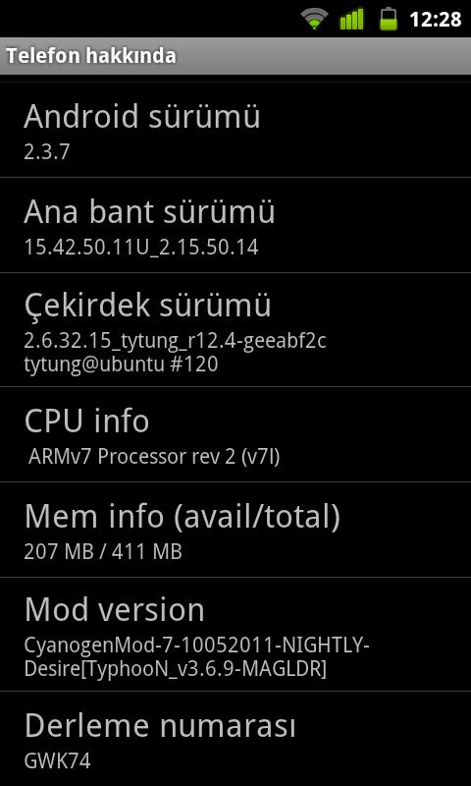Open the Android sürümü entry
Screen dimensions: 471x786
pos(235,130)
